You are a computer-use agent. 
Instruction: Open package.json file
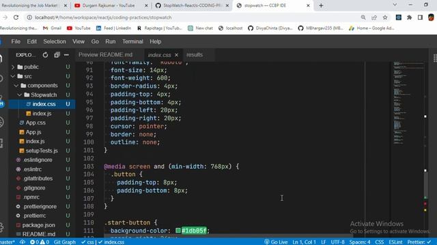point(38,225)
